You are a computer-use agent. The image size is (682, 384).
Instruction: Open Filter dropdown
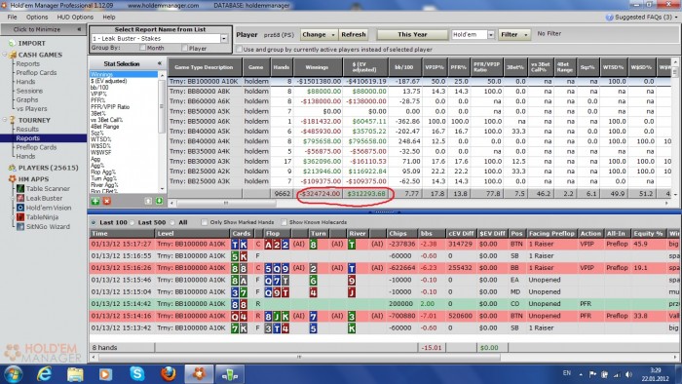(514, 34)
